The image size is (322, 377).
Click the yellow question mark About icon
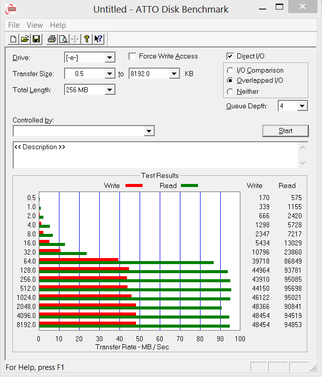tap(87, 39)
